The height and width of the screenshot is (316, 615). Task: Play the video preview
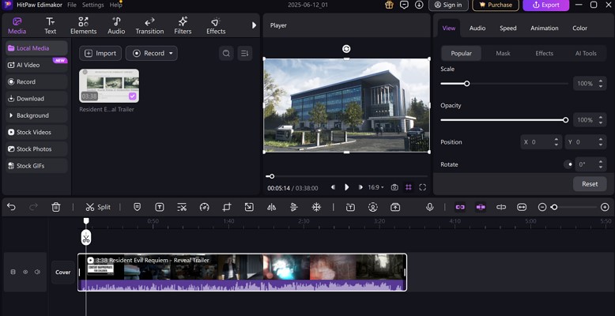click(347, 187)
